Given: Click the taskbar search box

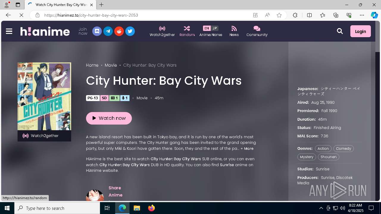Looking at the screenshot, I should 57,208.
